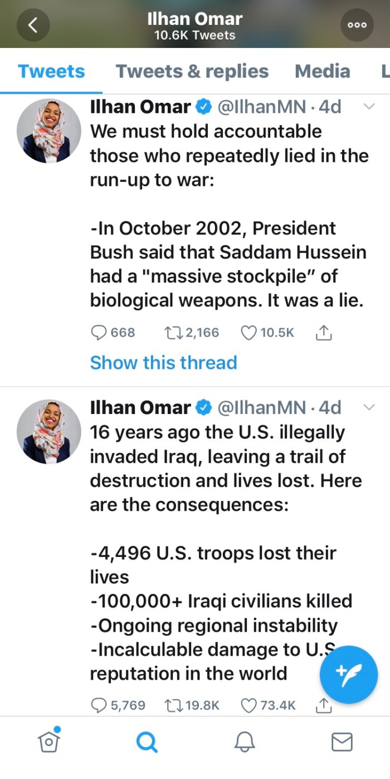The image size is (390, 779).
Task: Open the Search tab in bottom bar
Action: coord(147,742)
